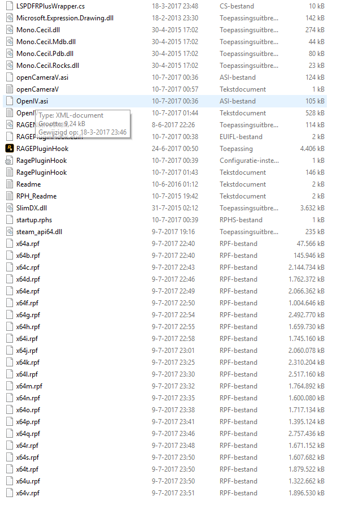Select the x64v.rpf file icon
This screenshot has height=505, width=363.
coord(10,493)
